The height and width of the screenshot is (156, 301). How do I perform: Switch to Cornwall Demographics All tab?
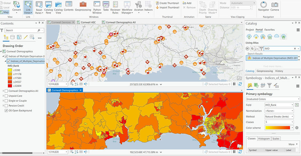coord(121,22)
